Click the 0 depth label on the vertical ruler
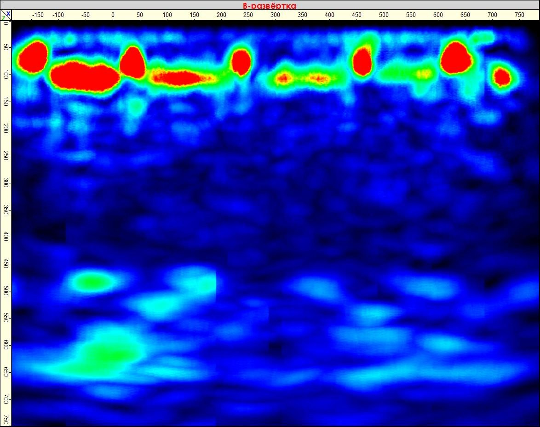The image size is (540, 427). [6, 24]
